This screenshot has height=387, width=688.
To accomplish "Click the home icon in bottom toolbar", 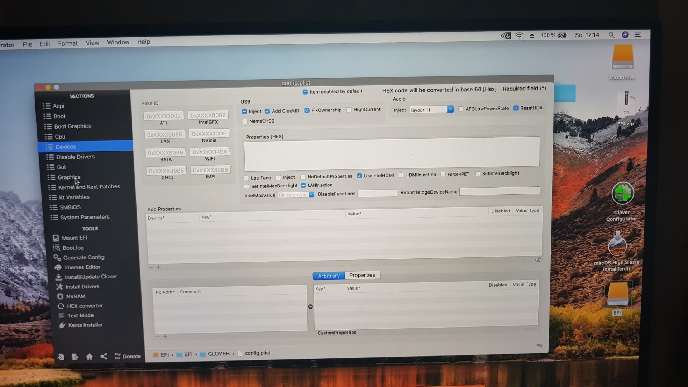I will click(x=90, y=357).
